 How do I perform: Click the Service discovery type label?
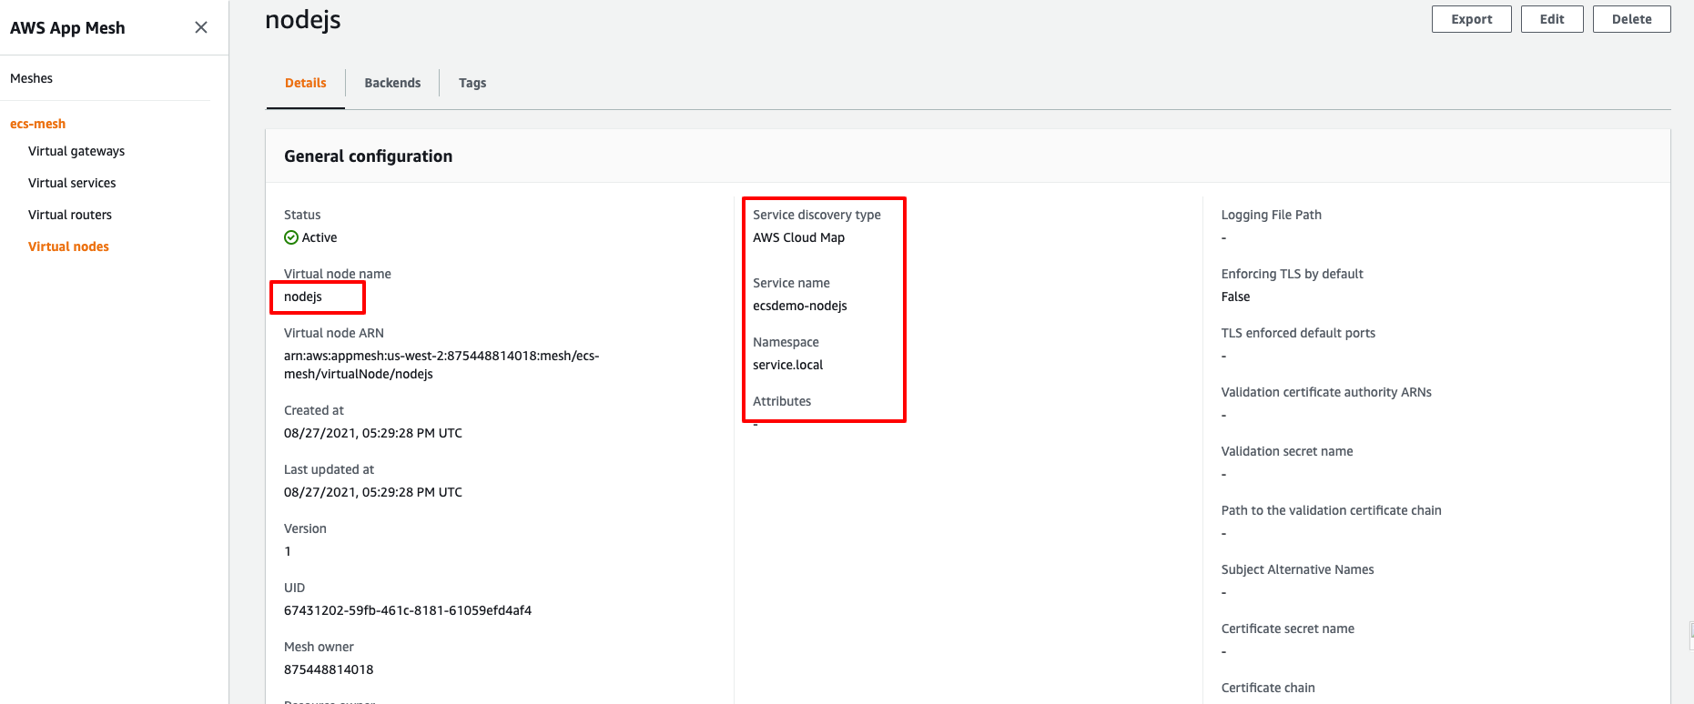[x=817, y=215]
